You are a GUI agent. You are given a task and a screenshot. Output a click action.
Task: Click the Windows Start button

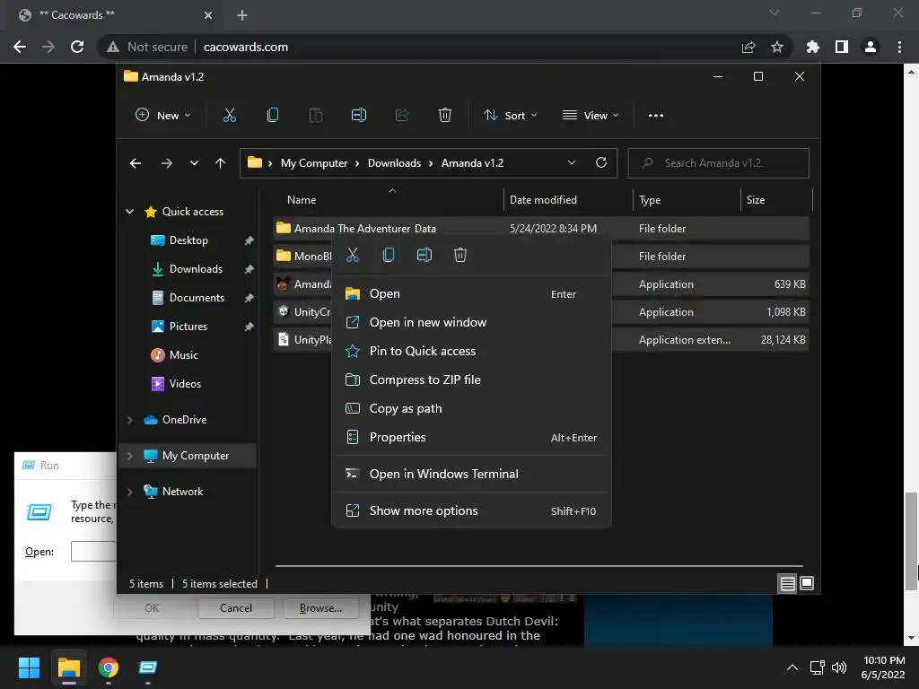pyautogui.click(x=29, y=667)
